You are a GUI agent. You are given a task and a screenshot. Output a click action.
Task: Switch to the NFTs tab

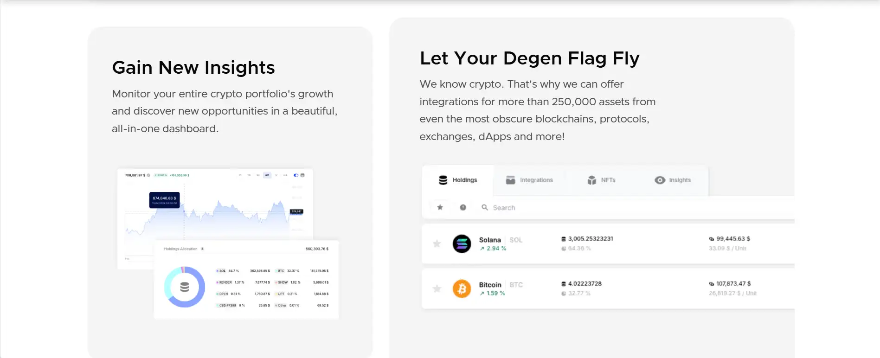pos(601,180)
